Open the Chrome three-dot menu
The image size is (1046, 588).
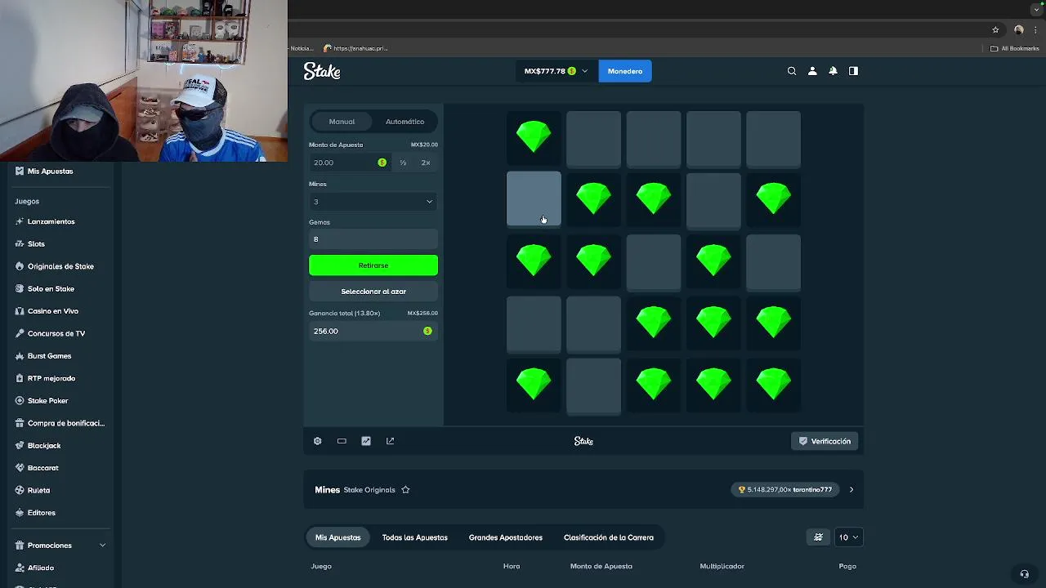pyautogui.click(x=1035, y=30)
